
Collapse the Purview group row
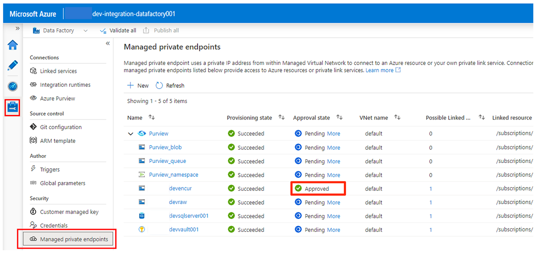[131, 134]
